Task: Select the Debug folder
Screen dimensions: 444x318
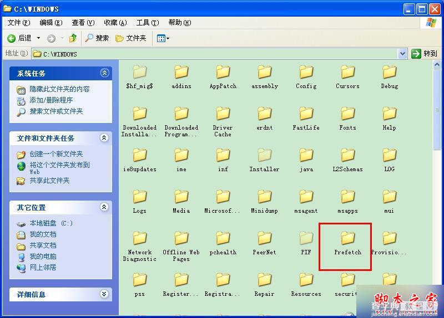Action: tap(390, 77)
